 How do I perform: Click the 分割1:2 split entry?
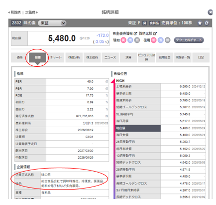click(88, 123)
